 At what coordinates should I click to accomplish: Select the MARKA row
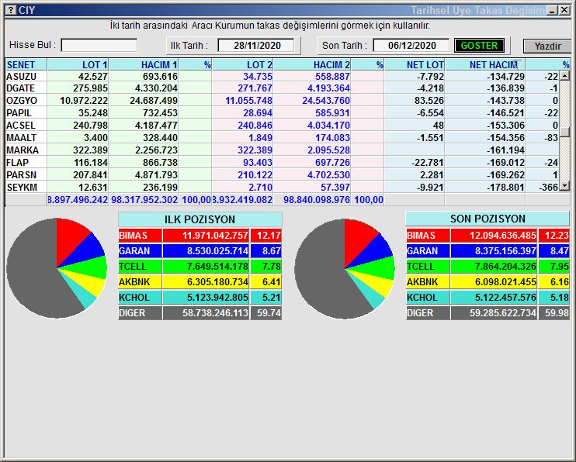pos(282,150)
